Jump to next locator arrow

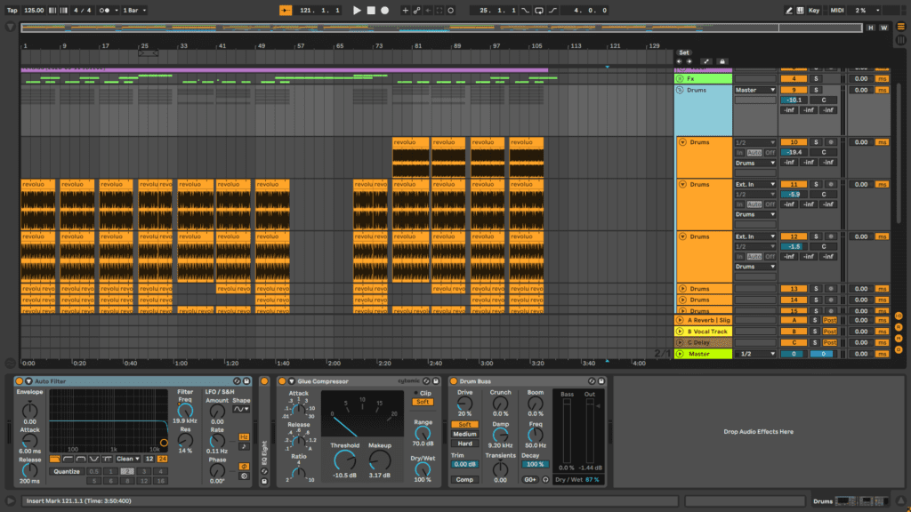pos(689,61)
